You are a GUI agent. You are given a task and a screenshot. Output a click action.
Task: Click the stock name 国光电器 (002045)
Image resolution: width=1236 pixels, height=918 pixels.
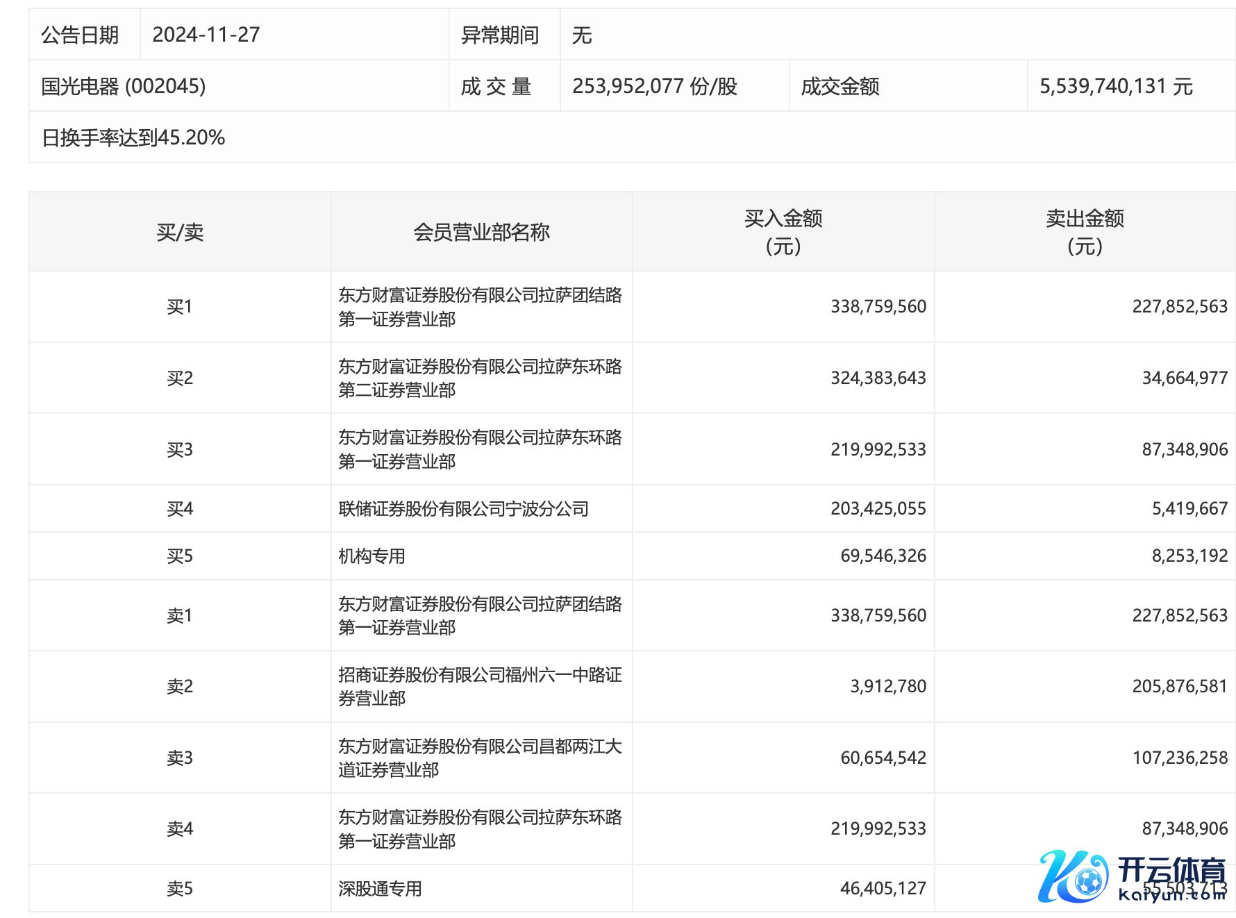pos(124,86)
